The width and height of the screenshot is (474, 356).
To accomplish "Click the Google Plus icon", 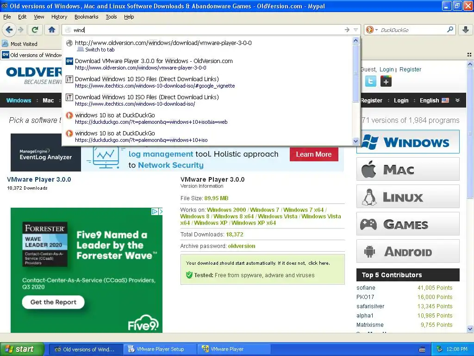I will [x=386, y=81].
